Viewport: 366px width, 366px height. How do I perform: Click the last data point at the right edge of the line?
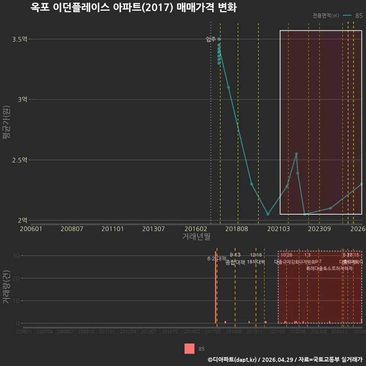(x=361, y=184)
